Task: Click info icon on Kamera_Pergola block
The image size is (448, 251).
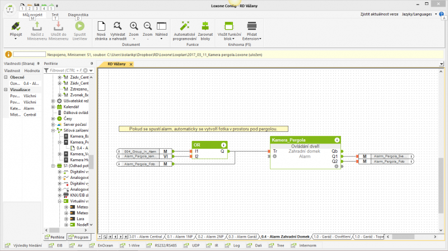Action: pyautogui.click(x=337, y=140)
